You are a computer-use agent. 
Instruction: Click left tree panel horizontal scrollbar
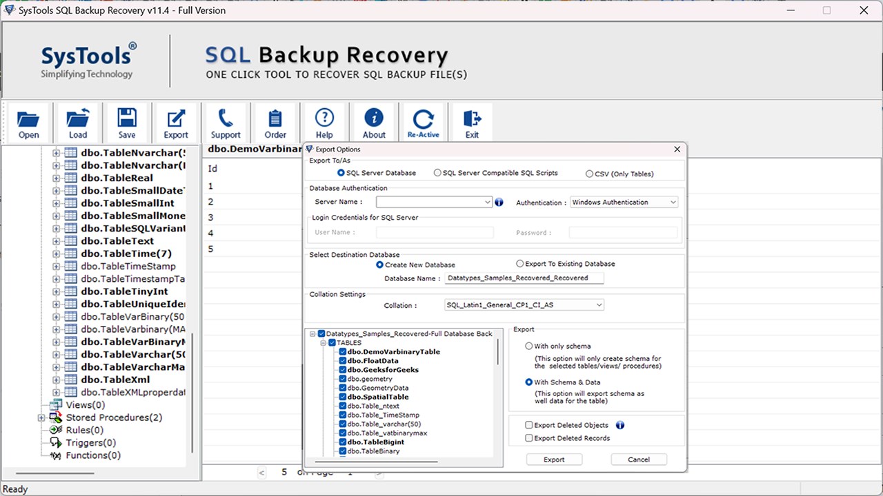point(54,473)
